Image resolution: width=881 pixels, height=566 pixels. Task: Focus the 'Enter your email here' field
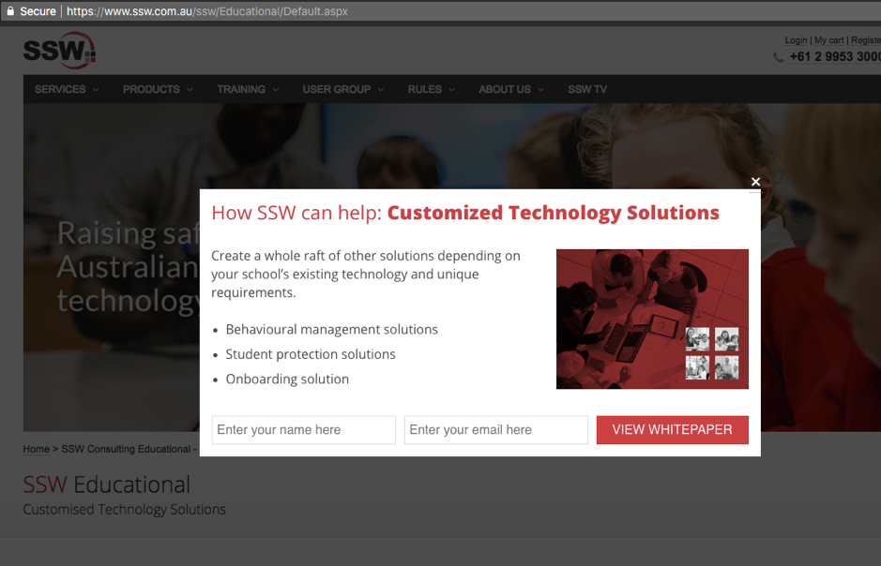click(495, 430)
